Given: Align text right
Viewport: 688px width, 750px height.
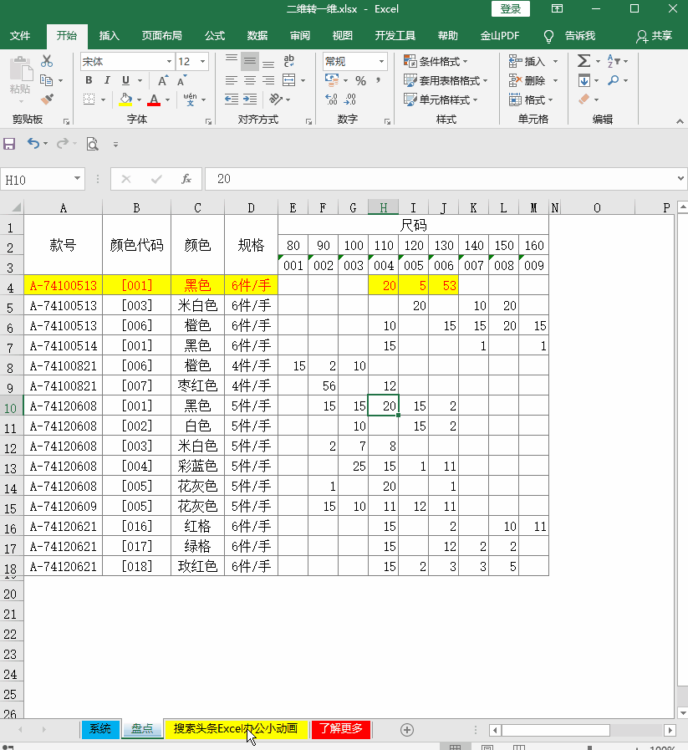Looking at the screenshot, I should (268, 80).
